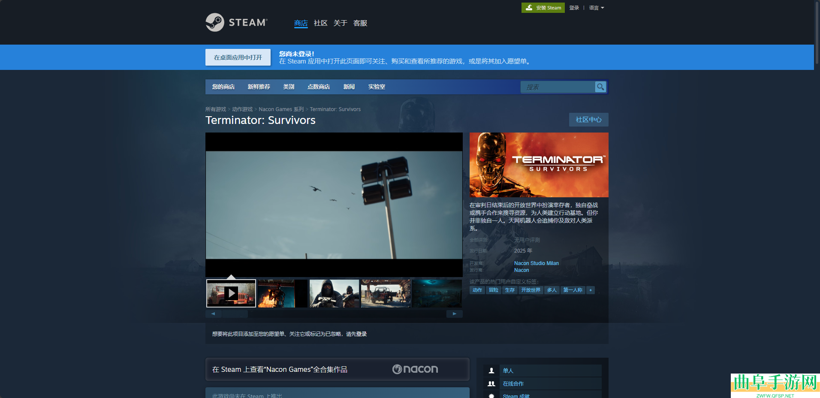Select the burning Terminator screenshot thumbnail
Viewport: 820px width, 398px height.
pos(283,293)
